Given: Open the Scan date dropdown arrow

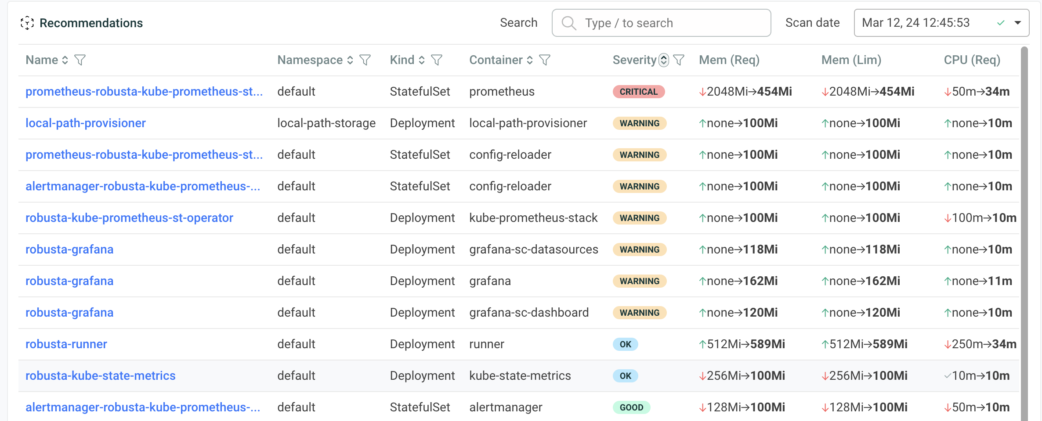Looking at the screenshot, I should tap(1017, 23).
